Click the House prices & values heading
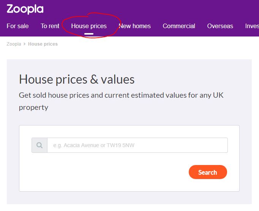The height and width of the screenshot is (211, 259). 77,79
